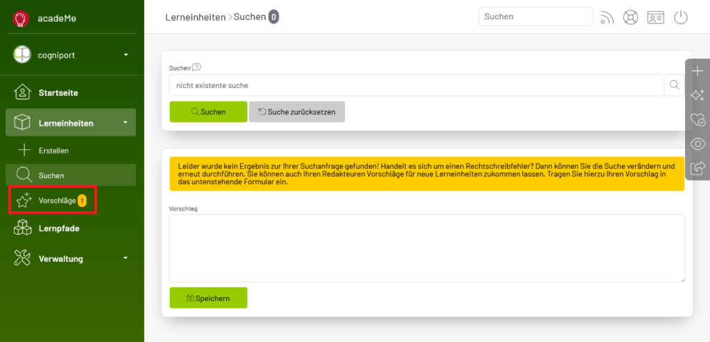The image size is (710, 342).
Task: Click the green Suchen button
Action: pyautogui.click(x=208, y=111)
